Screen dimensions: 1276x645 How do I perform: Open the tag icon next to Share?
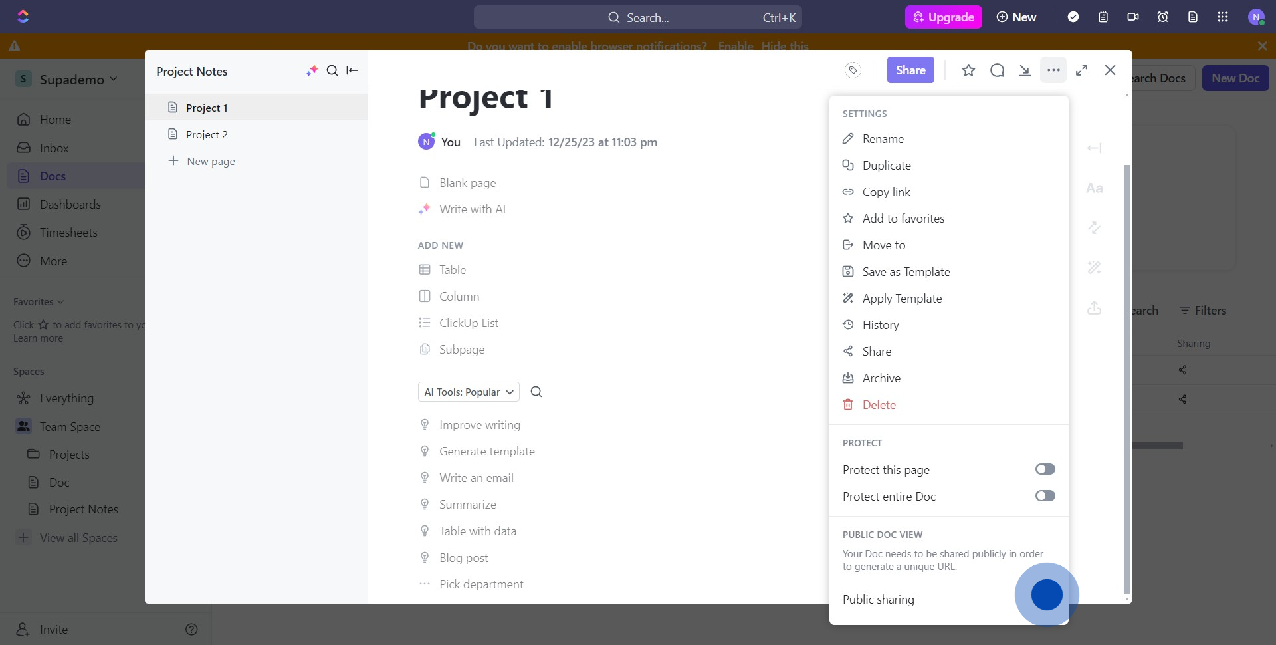pyautogui.click(x=853, y=70)
